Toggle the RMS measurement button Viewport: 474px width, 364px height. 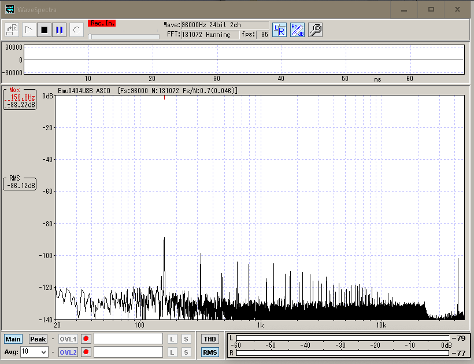(x=210, y=352)
